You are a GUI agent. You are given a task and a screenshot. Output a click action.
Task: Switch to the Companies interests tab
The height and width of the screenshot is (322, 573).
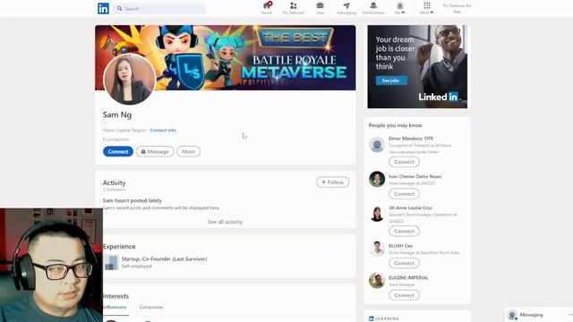151,308
